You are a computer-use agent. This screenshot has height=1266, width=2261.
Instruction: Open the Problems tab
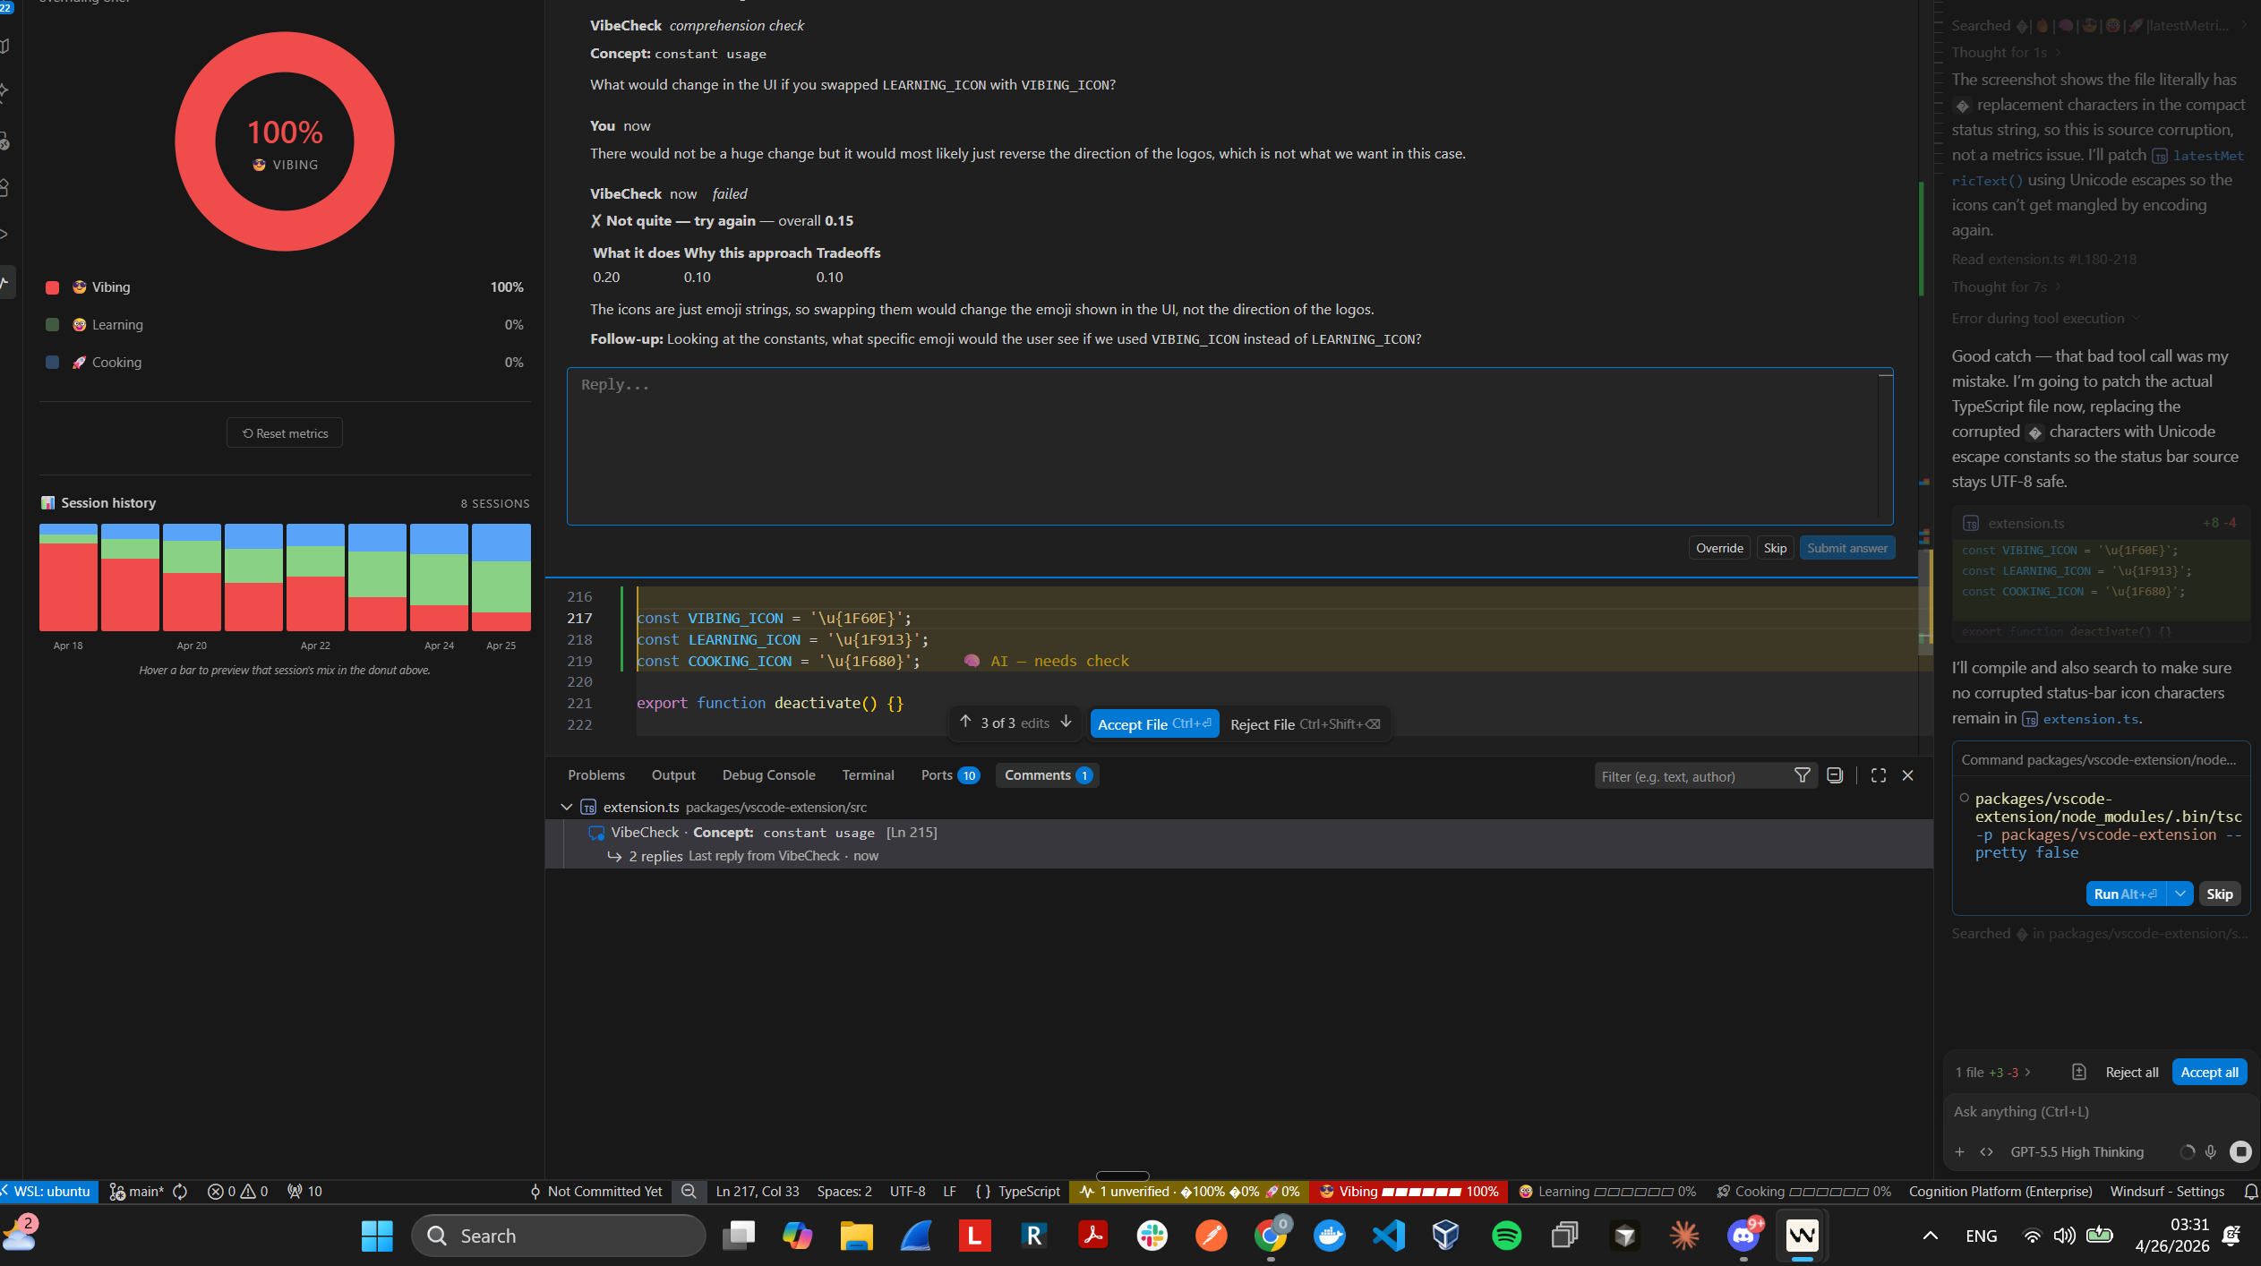(x=595, y=775)
